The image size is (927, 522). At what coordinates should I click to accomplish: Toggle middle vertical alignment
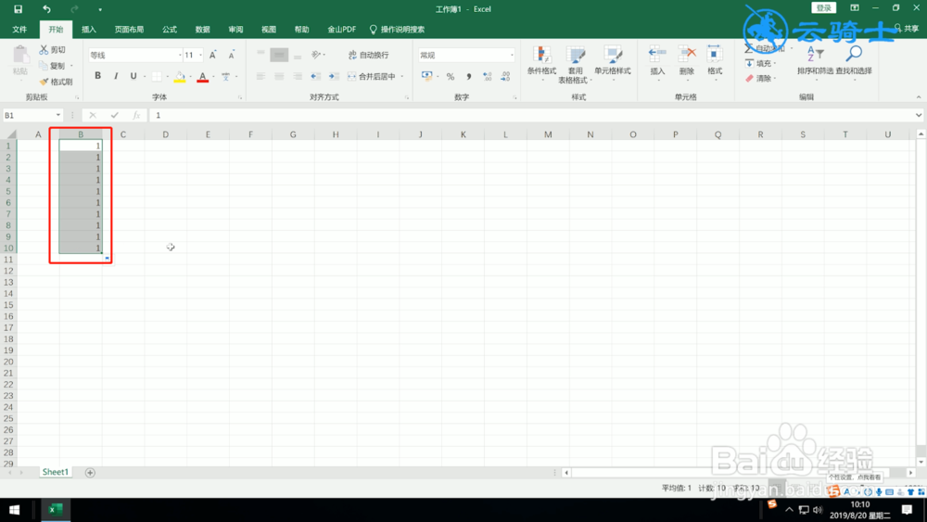pos(279,55)
